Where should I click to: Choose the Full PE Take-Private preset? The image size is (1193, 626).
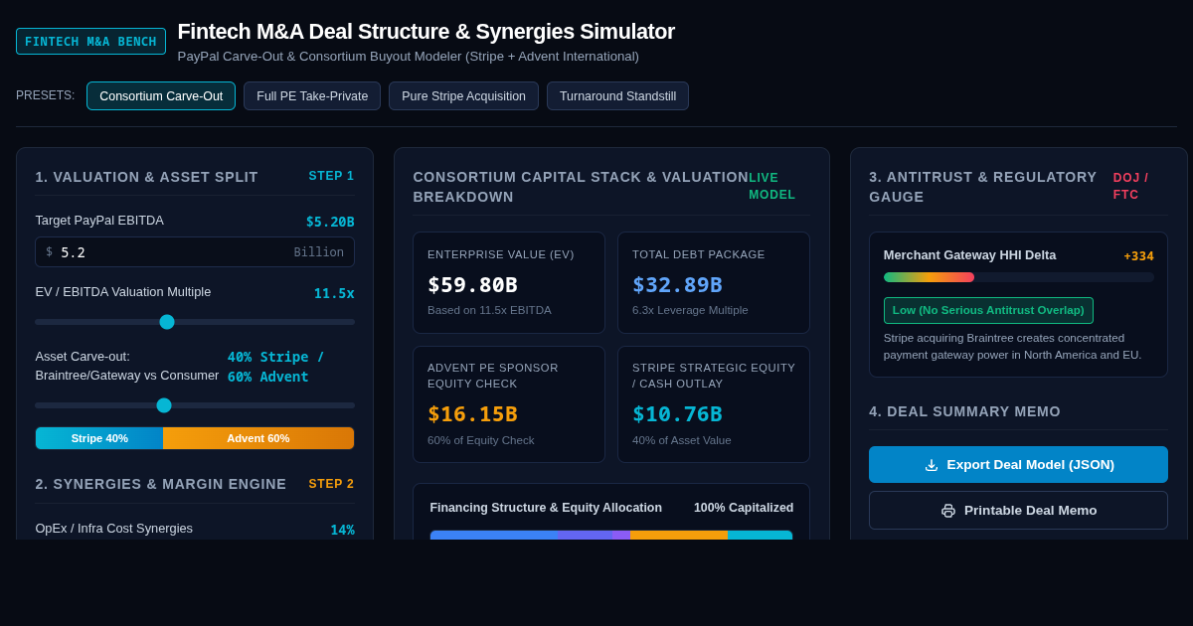click(x=312, y=96)
